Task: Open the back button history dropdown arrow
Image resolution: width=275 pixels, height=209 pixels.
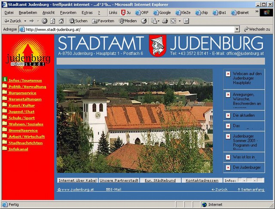Action: 25,21
